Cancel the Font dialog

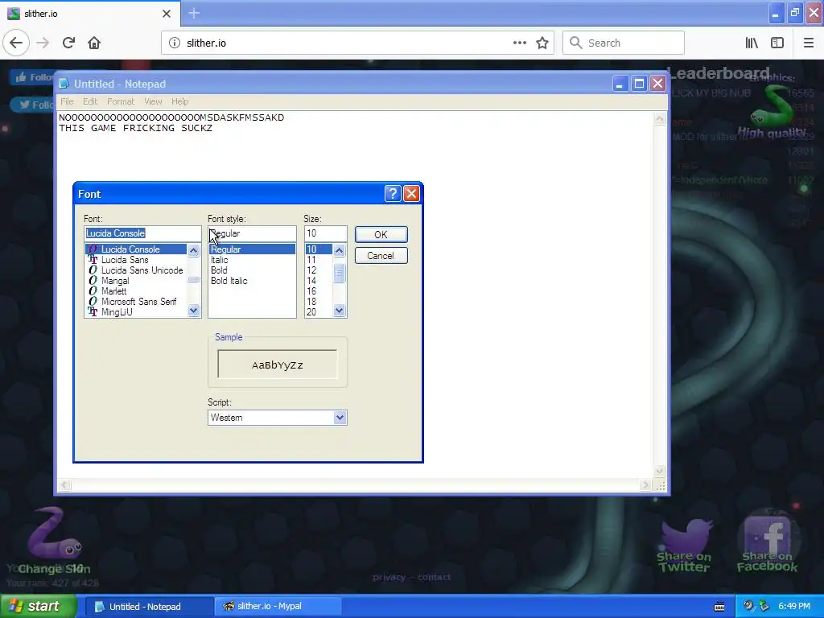[x=381, y=256]
